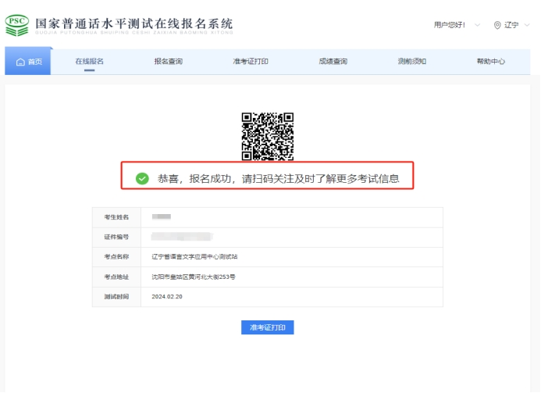Viewport: 541px width, 393px height.
Task: Click the blurred 证件编号 value
Action: pyautogui.click(x=182, y=236)
